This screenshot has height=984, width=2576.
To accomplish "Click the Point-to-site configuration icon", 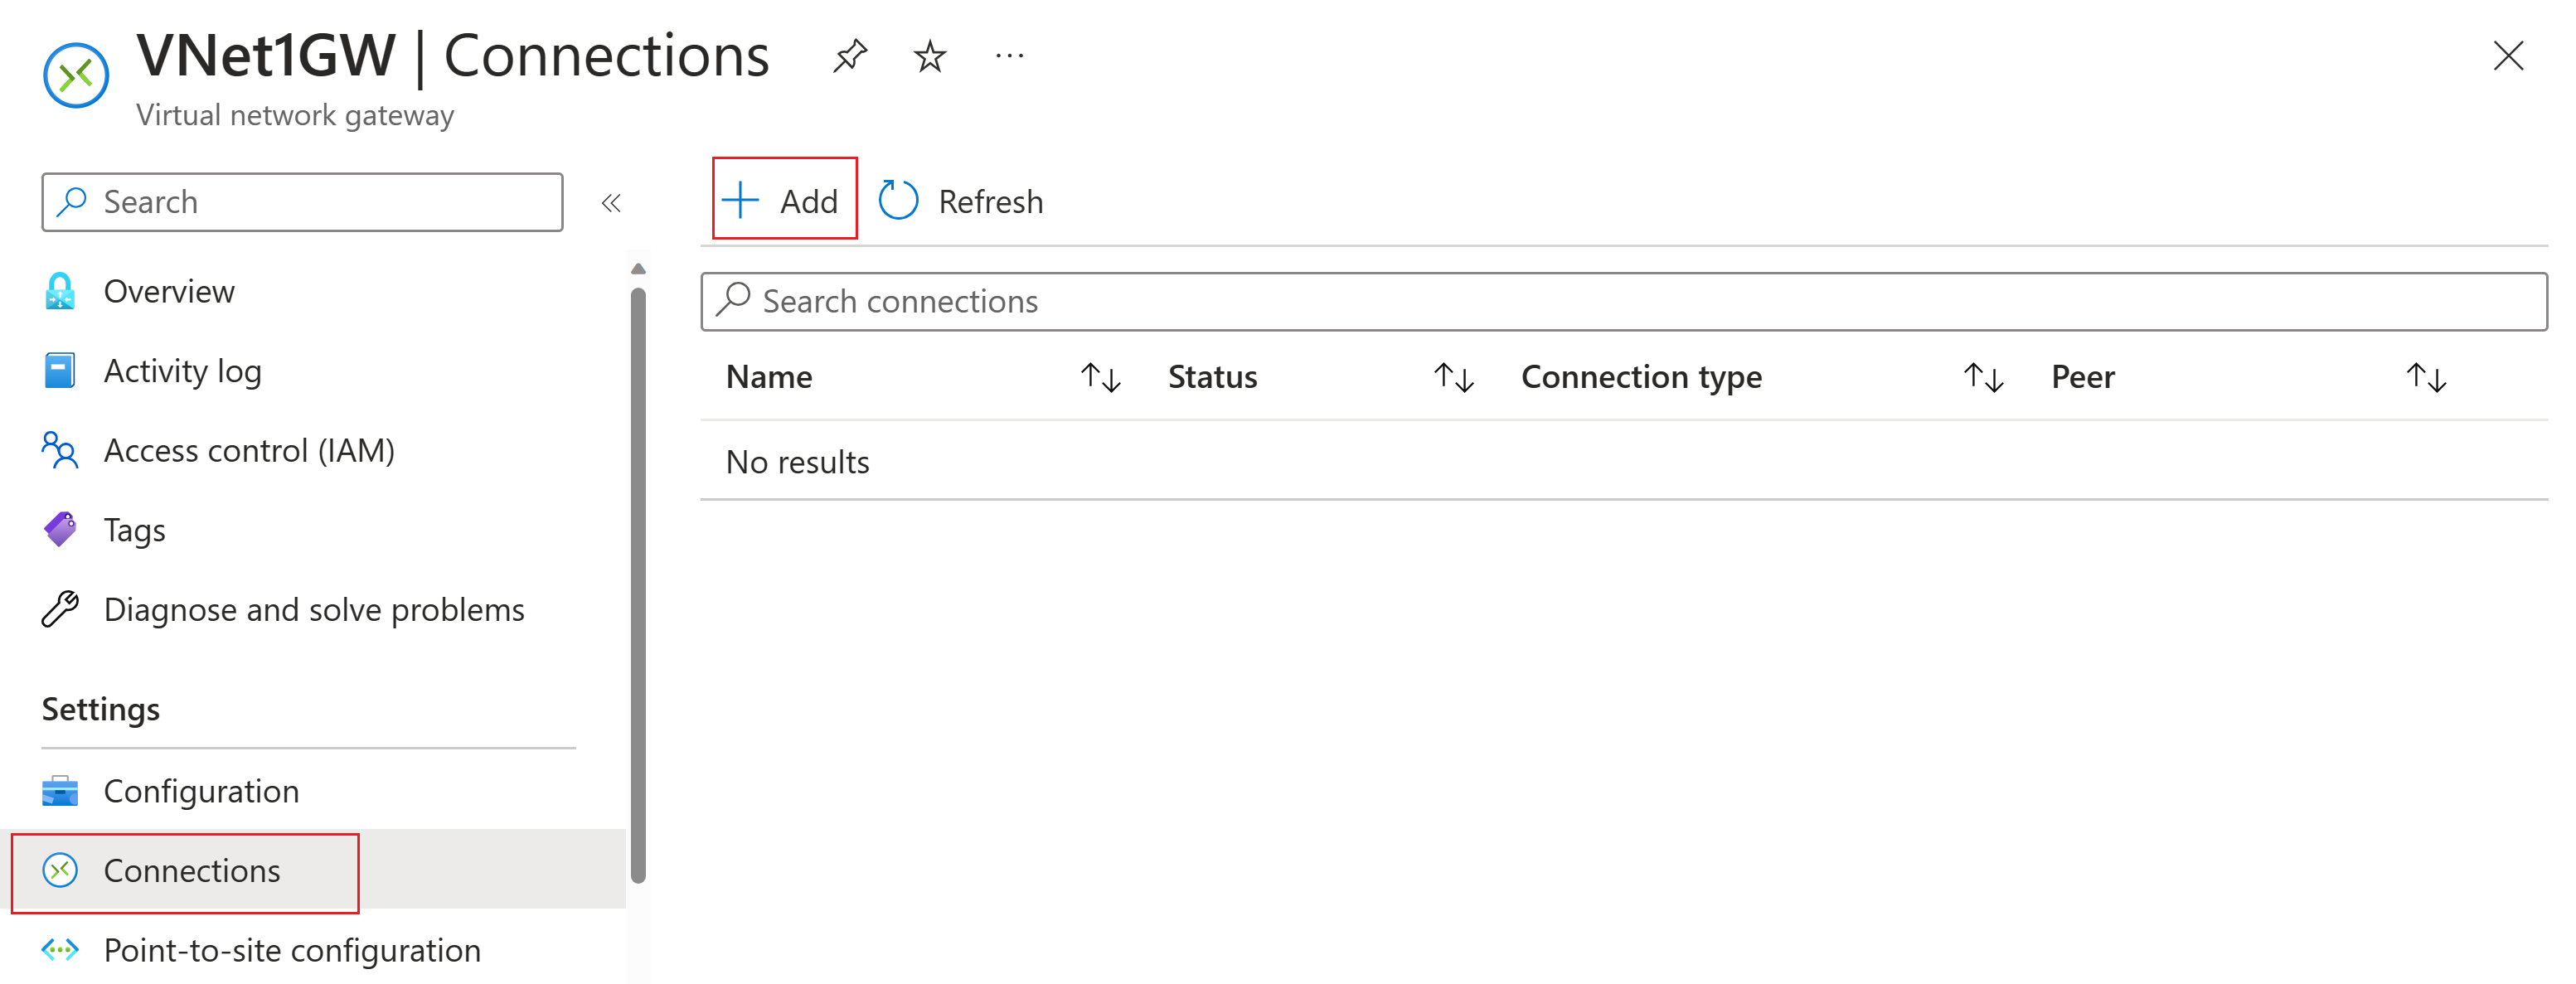I will [60, 950].
